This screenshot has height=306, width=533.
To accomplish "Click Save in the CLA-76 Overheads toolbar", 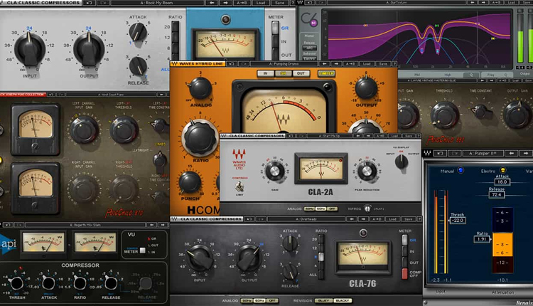I will pos(408,219).
